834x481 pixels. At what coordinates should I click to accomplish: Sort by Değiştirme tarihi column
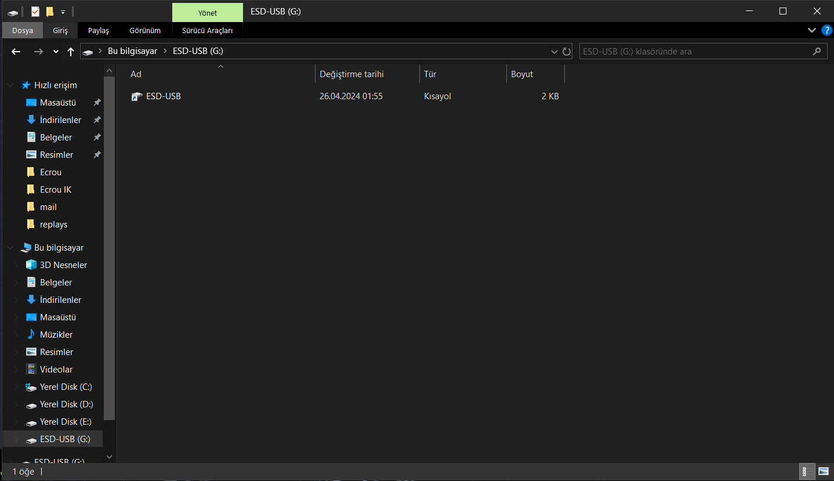[x=351, y=74]
